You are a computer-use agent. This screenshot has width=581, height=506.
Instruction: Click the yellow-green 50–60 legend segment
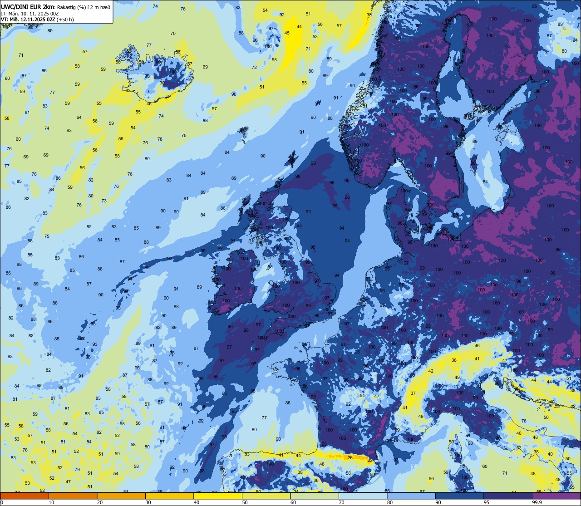(266, 496)
